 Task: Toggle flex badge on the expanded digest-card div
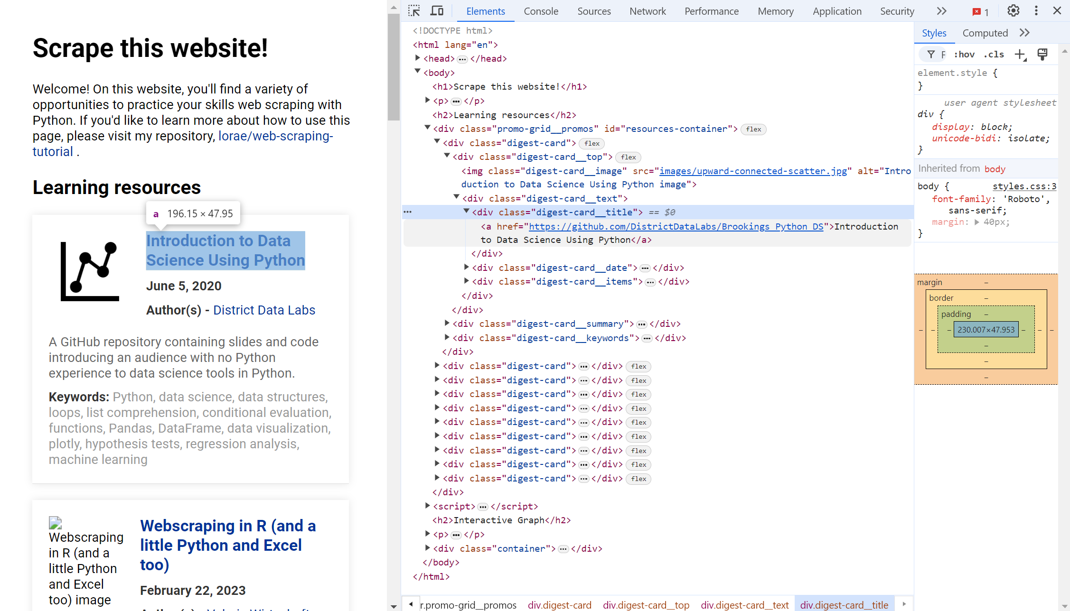[x=591, y=143]
